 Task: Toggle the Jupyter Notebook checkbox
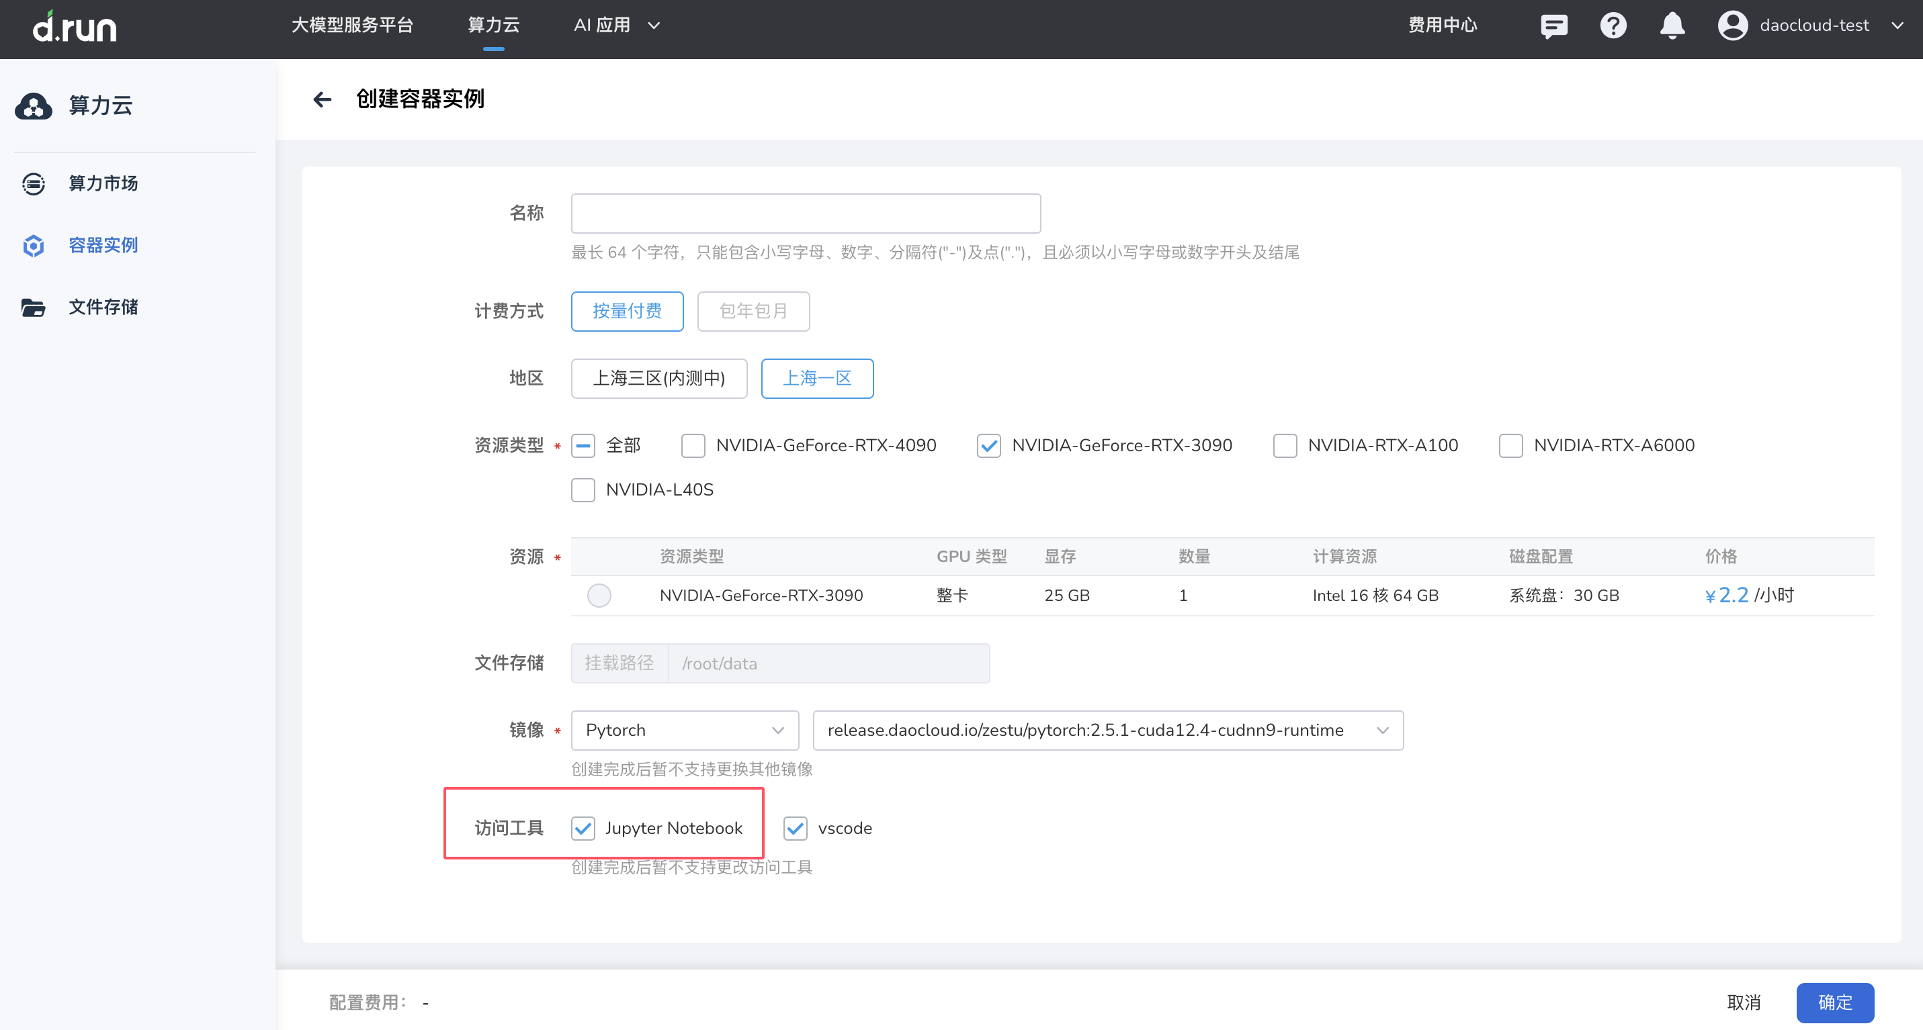tap(583, 828)
